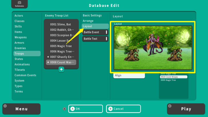Click right Magic Tree sprite in layout
Image resolution: width=208 pixels, height=117 pixels.
coord(175,53)
